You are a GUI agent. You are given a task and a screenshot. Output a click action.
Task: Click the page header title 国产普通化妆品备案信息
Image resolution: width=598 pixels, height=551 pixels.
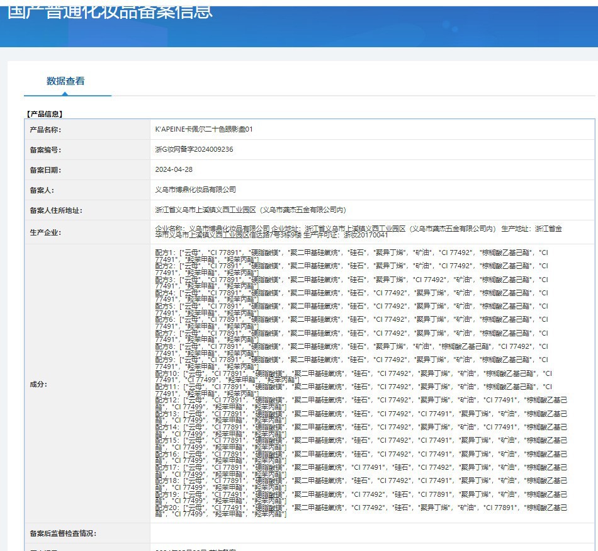[x=110, y=12]
